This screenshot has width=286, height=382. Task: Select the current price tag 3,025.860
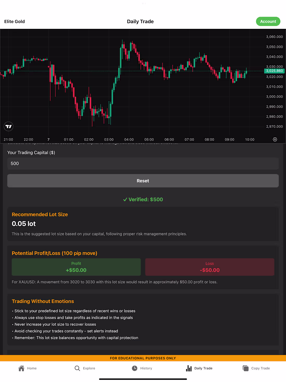[274, 71]
